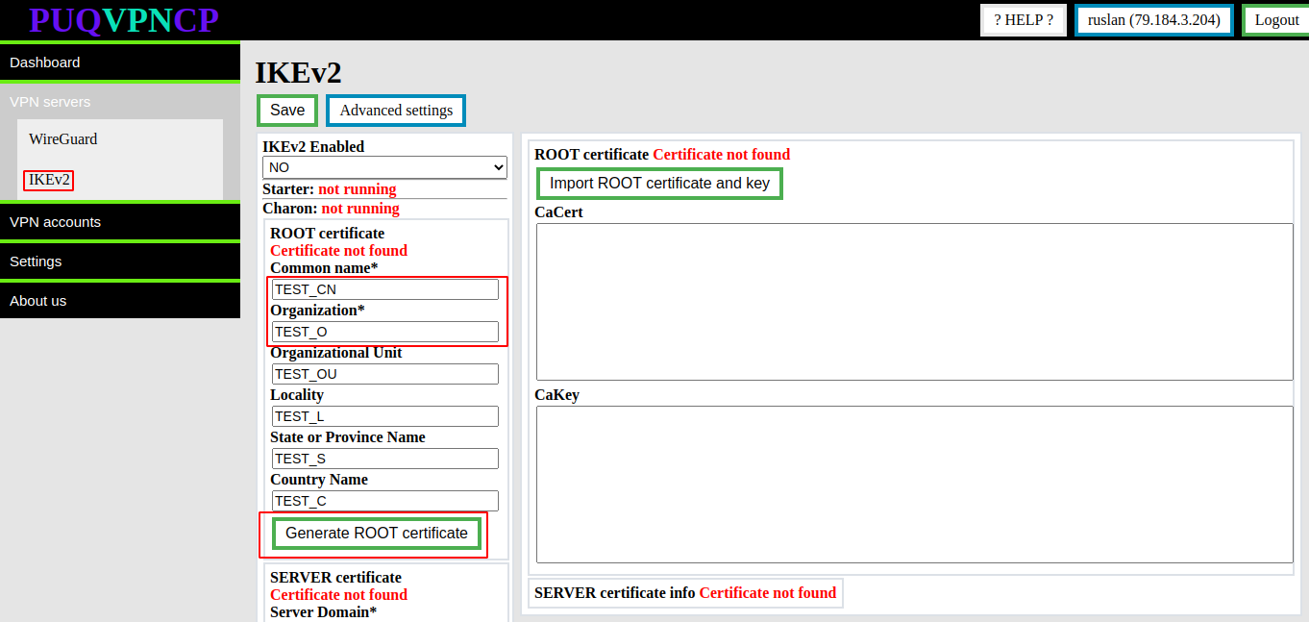Expand the IKEv2 Enabled dropdown
Viewport: 1309px width, 622px height.
tap(384, 167)
